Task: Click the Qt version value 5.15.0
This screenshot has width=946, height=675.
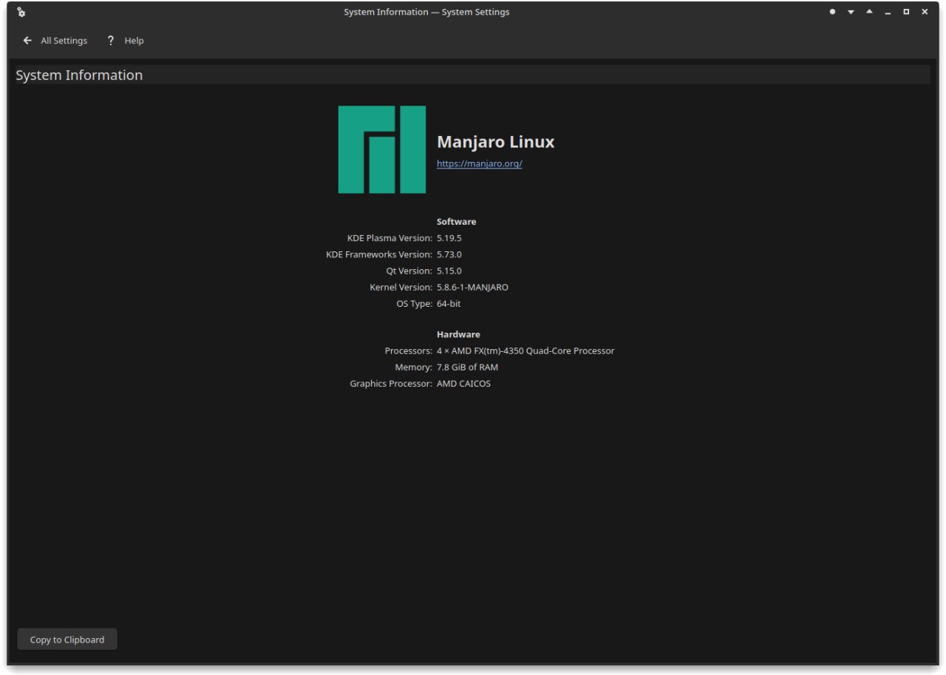Action: (x=449, y=271)
